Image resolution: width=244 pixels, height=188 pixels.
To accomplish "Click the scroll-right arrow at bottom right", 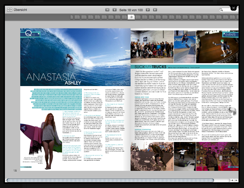I will pyautogui.click(x=236, y=180).
